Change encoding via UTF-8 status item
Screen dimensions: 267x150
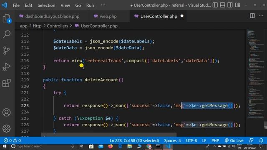(191, 140)
